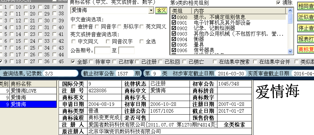This screenshot has height=135, width=314.
Task: Select the unhighlighted 爱情海 result row
Action: click(28, 97)
